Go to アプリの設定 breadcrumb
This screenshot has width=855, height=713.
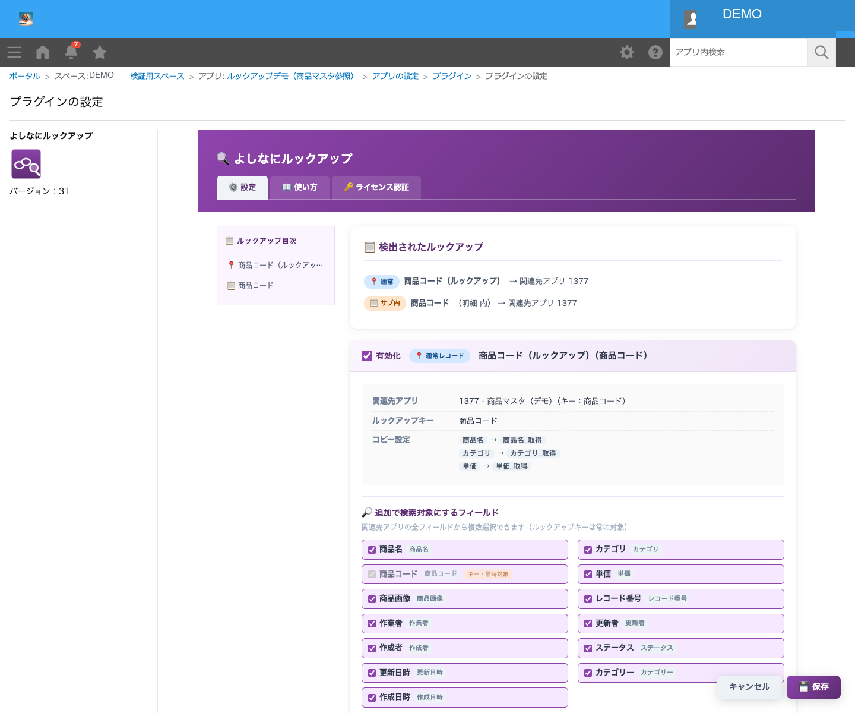(395, 76)
